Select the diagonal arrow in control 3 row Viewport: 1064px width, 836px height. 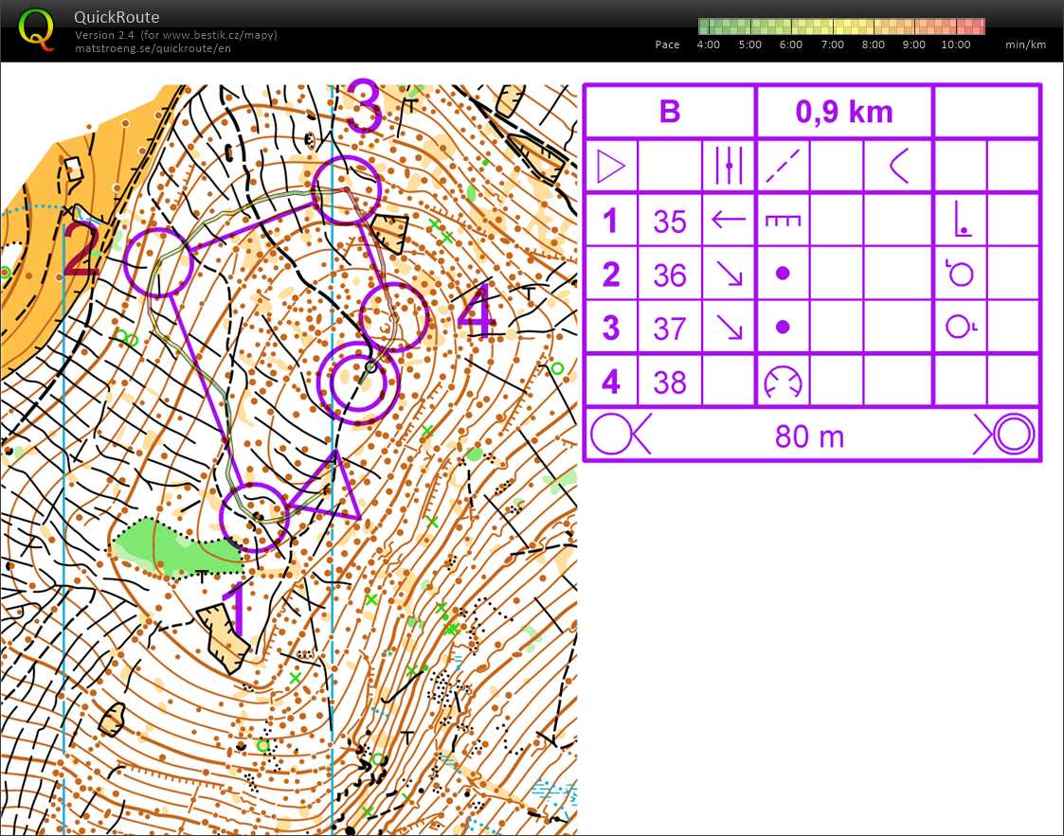click(x=728, y=328)
